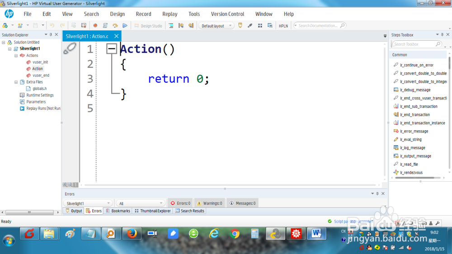Image resolution: width=452 pixels, height=254 pixels.
Task: Click the Search Documentation field
Action: pyautogui.click(x=319, y=26)
